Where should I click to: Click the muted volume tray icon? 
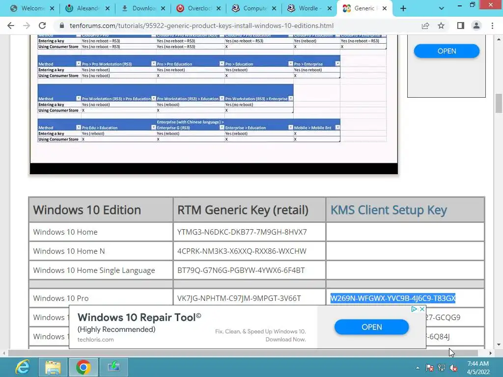[x=453, y=368]
